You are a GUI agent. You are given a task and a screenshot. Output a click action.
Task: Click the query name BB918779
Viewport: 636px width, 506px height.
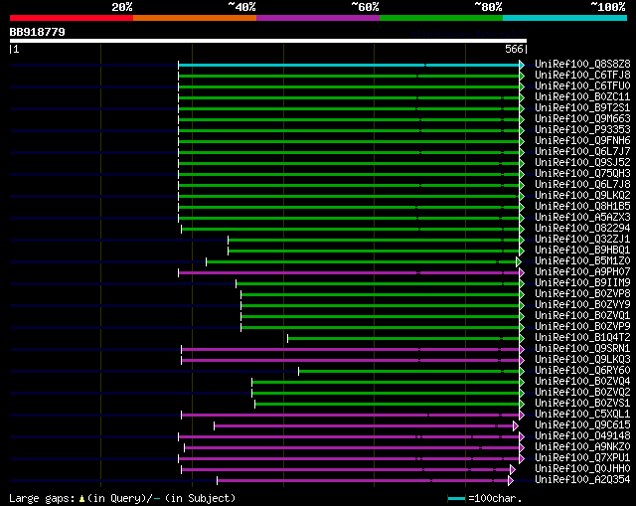point(38,32)
